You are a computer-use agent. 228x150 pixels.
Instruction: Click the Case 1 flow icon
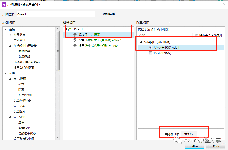pos(70,29)
